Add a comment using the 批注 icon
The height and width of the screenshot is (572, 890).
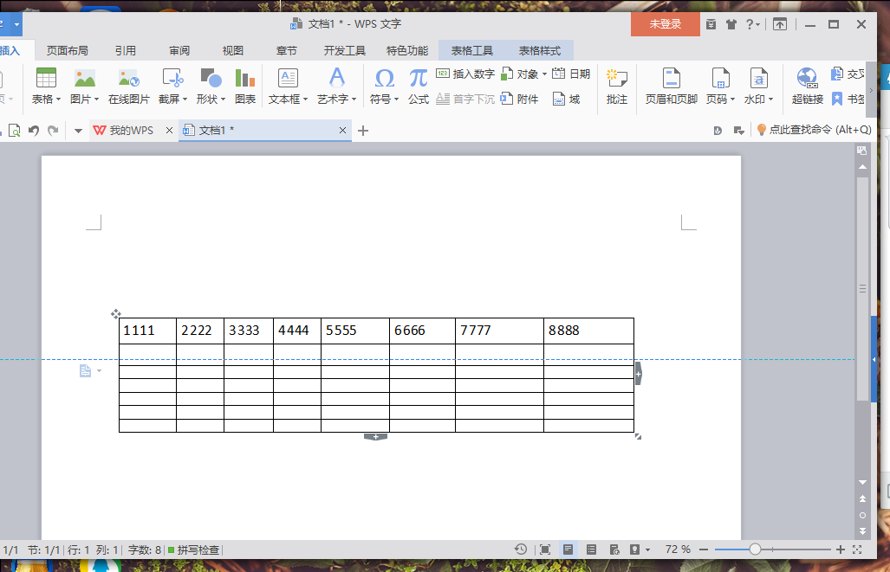pyautogui.click(x=617, y=87)
